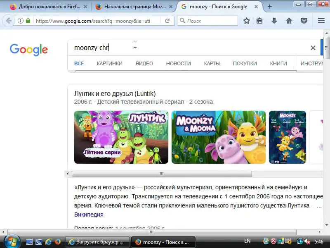Click the Firefox 'Поиск' search box

coord(207,21)
